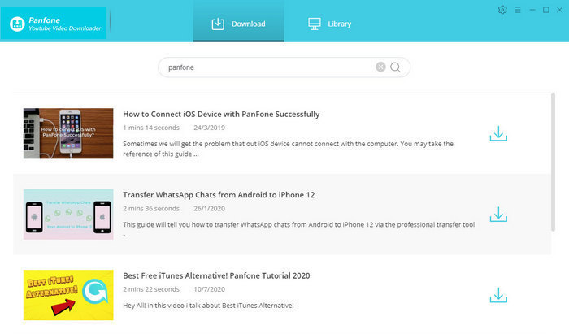This screenshot has height=334, width=569.
Task: Download the 'Best Free iTunes Alternative' video
Action: pos(498,295)
